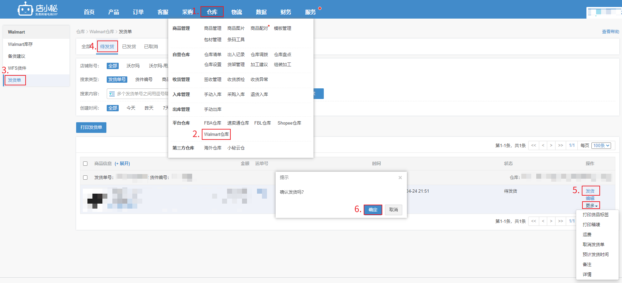Open the 首页 top menu
This screenshot has width=622, height=283.
tap(89, 12)
